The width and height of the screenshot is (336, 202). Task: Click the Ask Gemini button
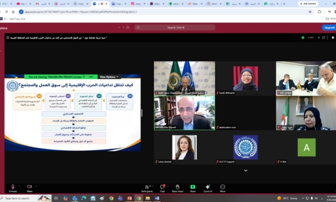[308, 4]
